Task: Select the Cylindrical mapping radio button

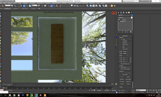Action: coord(122,41)
